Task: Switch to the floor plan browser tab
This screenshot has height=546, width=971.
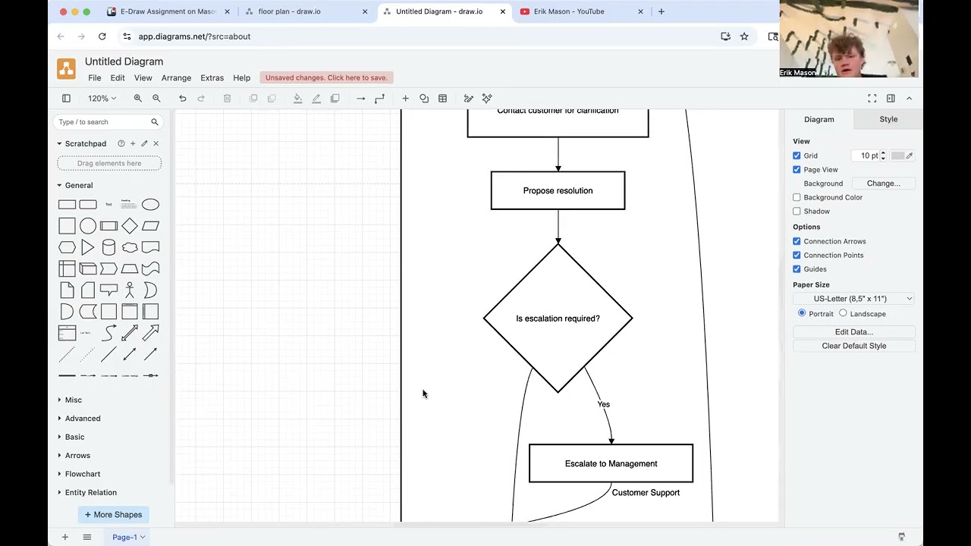Action: tap(306, 11)
